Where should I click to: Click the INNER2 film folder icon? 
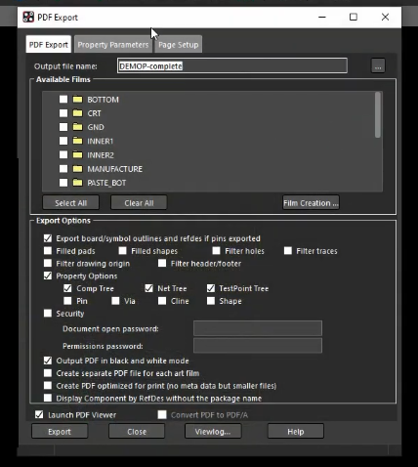pyautogui.click(x=77, y=154)
